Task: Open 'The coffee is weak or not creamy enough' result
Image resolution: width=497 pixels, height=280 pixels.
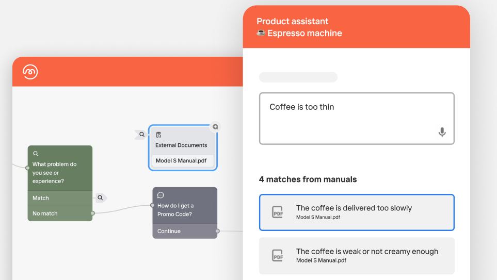Action: coord(357,255)
